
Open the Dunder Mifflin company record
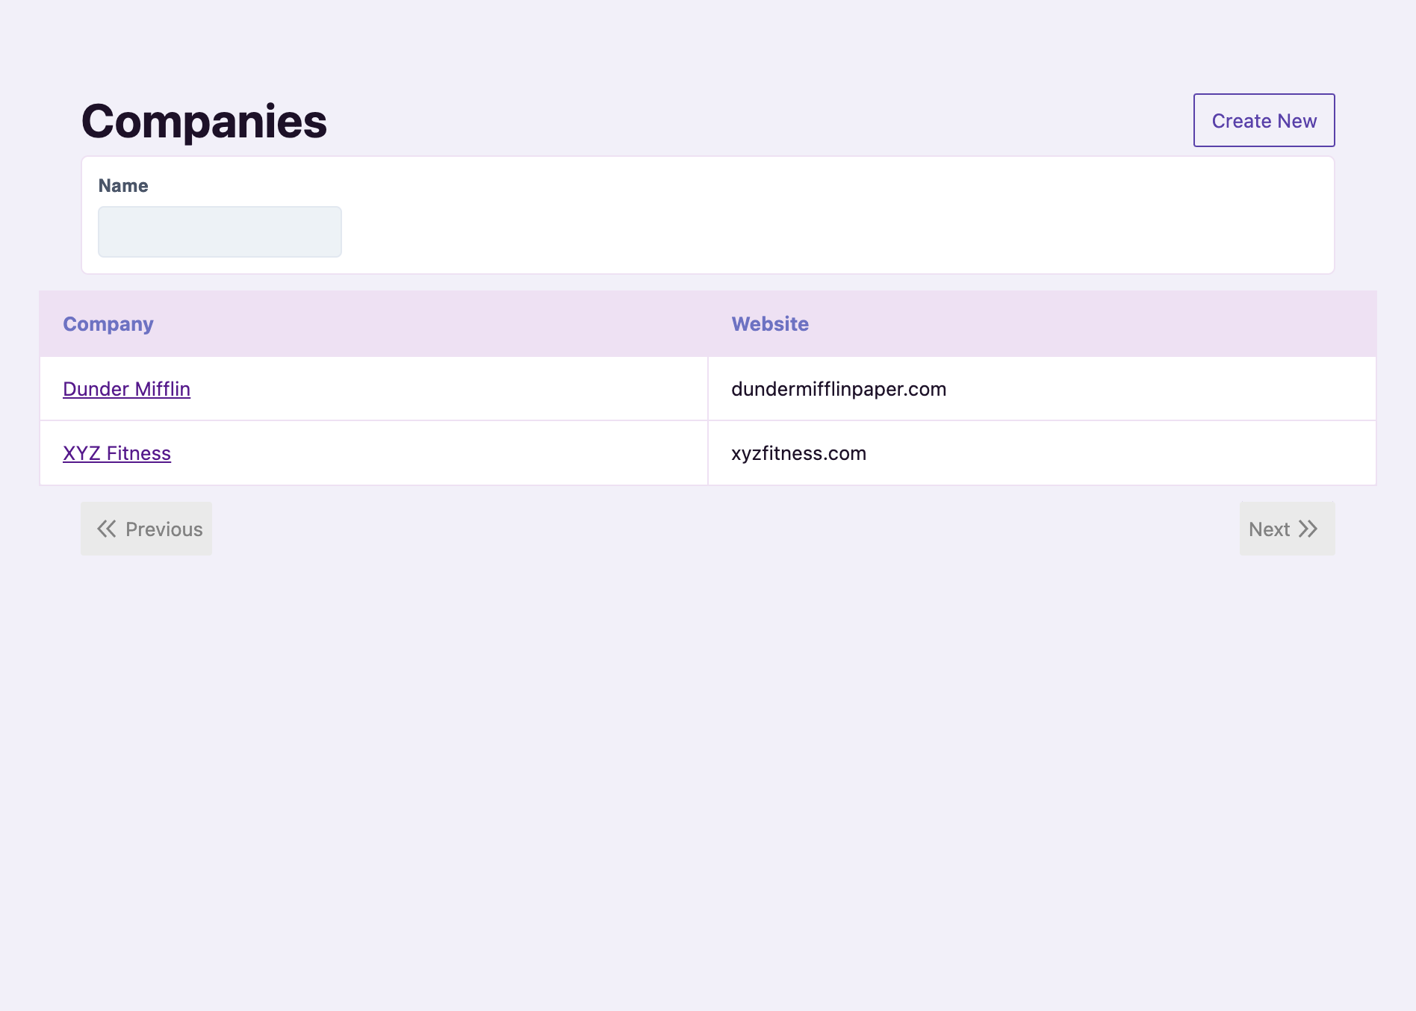click(126, 389)
